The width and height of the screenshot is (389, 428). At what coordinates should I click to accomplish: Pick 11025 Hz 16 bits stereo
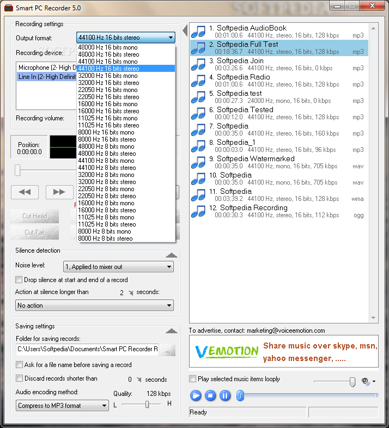[x=126, y=125]
